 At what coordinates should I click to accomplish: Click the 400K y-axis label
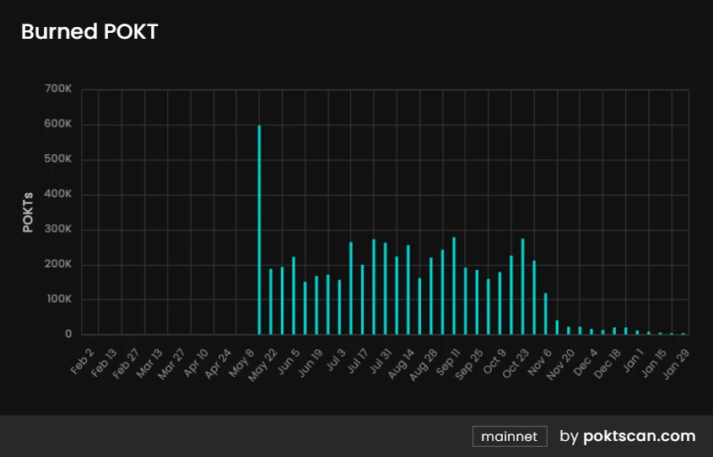pyautogui.click(x=58, y=195)
